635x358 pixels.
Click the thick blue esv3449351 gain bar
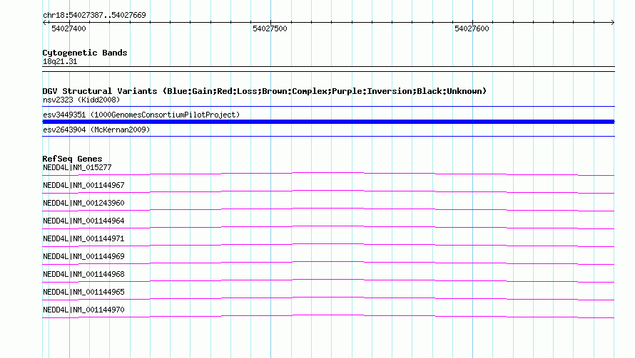coord(328,122)
